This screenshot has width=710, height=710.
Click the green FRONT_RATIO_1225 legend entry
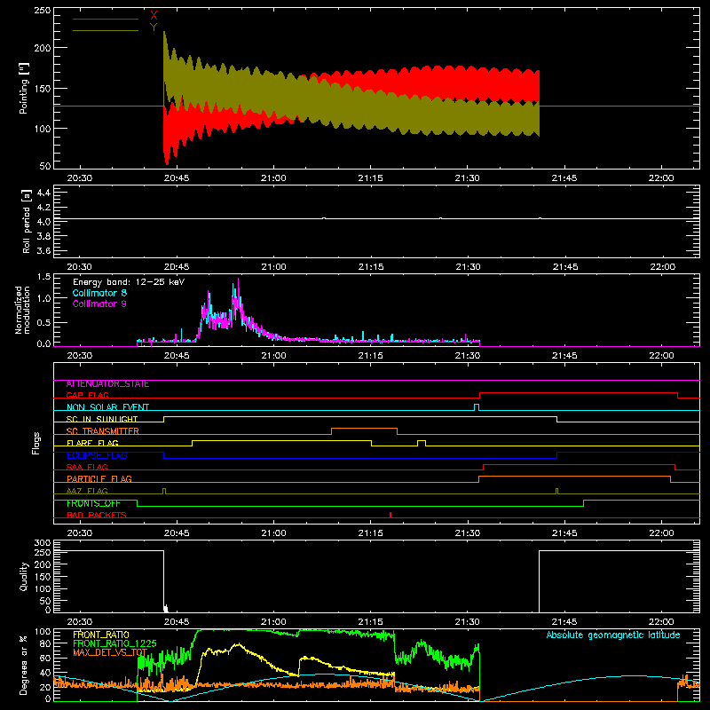pos(115,643)
